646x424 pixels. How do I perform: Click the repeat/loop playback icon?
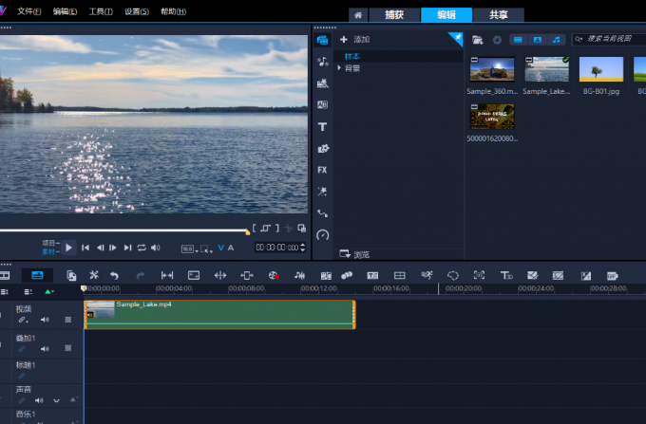point(142,248)
